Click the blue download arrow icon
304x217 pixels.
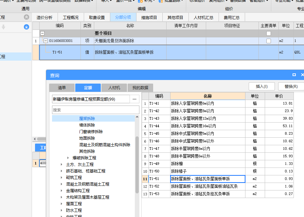pyautogui.click(x=27, y=27)
